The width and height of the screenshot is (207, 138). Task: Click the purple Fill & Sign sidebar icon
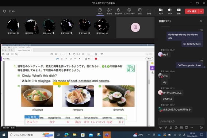point(152,68)
